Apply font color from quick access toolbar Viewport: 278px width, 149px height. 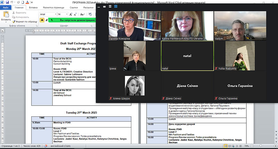pyautogui.click(x=27, y=2)
